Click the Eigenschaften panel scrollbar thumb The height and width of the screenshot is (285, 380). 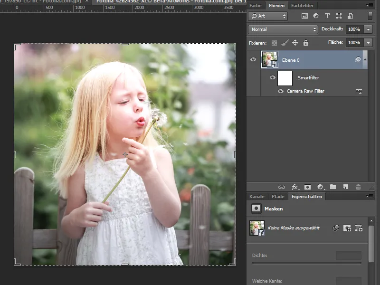[371, 244]
